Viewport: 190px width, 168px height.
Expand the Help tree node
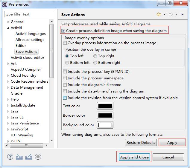(8, 99)
